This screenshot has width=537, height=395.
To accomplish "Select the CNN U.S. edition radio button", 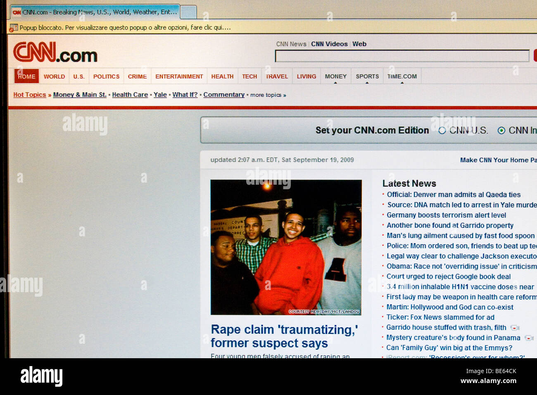I will click(442, 131).
